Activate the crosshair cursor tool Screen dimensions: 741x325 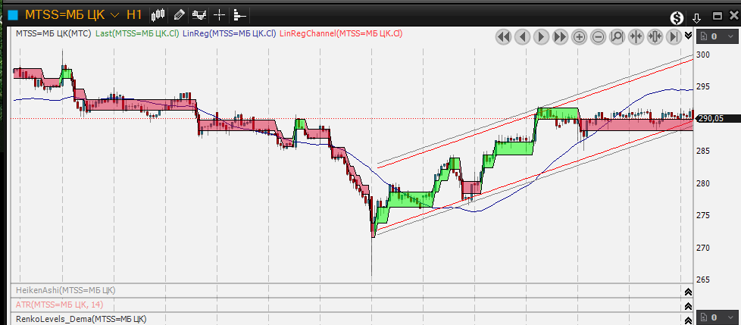pyautogui.click(x=219, y=14)
